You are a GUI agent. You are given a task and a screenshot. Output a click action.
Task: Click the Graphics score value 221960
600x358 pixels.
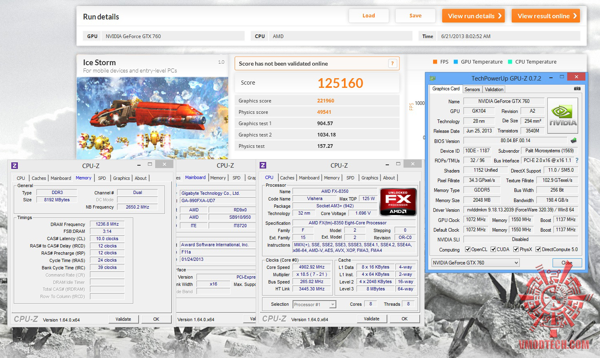[326, 101]
